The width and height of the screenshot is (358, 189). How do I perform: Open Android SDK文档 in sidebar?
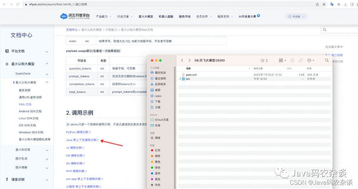30,111
